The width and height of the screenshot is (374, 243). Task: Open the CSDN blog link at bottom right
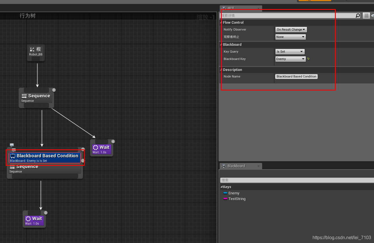[341, 238]
